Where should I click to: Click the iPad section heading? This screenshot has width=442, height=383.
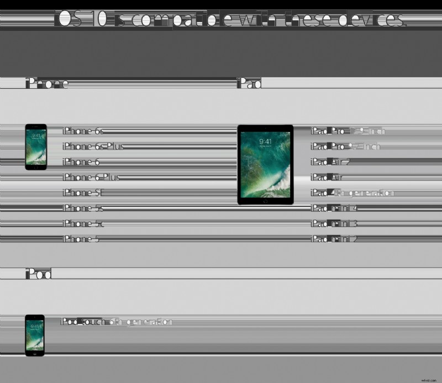coord(249,84)
